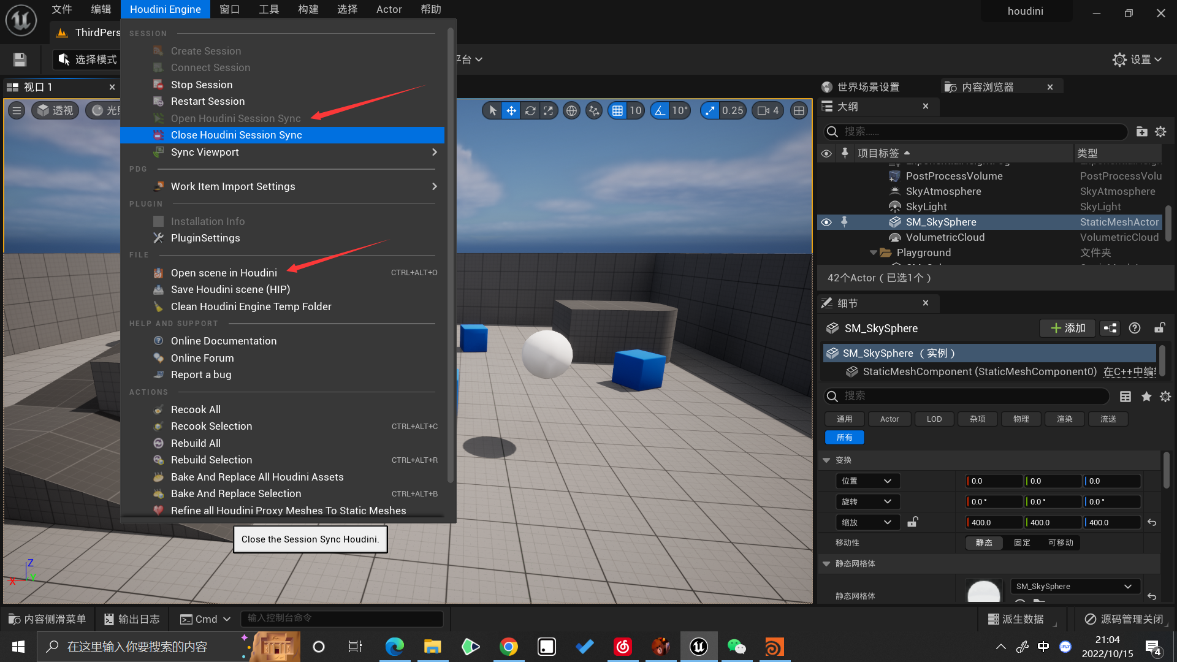This screenshot has width=1177, height=662.
Task: Show only favorites star icon
Action: [x=1146, y=396]
